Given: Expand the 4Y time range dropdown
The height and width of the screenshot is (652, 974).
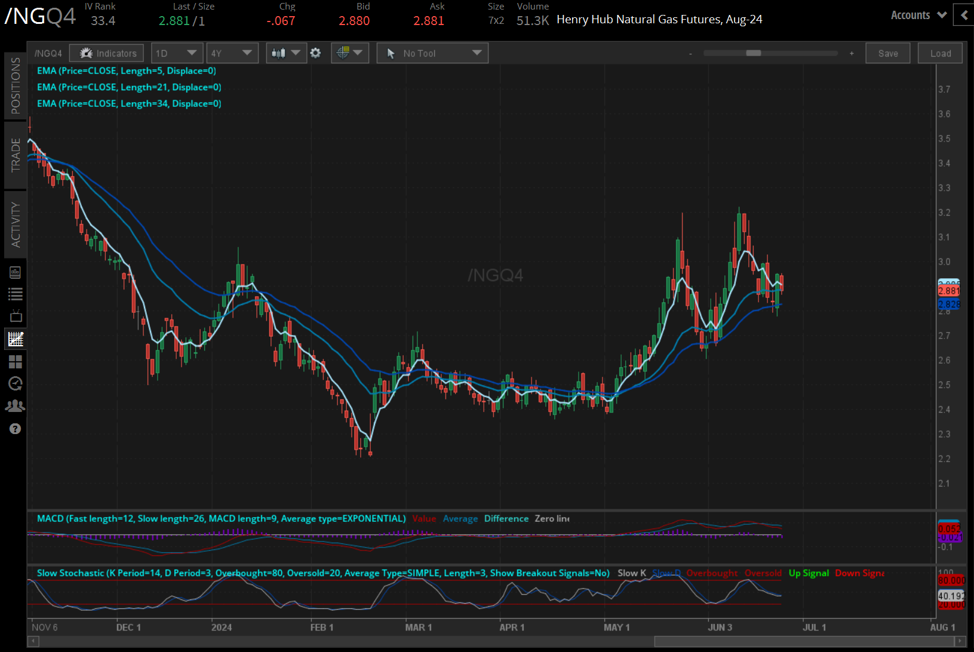Looking at the screenshot, I should 232,53.
